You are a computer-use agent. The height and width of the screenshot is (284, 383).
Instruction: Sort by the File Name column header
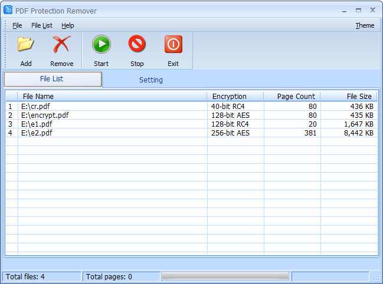click(x=112, y=96)
